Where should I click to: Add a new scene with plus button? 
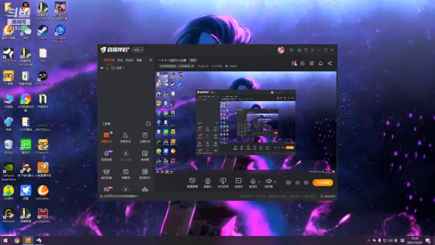coord(151,60)
